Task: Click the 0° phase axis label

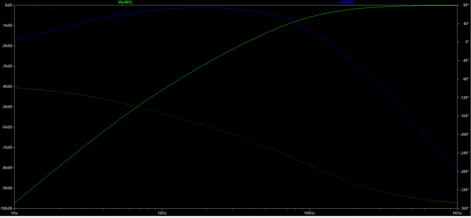Action: click(467, 42)
